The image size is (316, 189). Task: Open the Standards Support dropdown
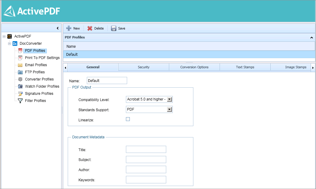(x=169, y=109)
